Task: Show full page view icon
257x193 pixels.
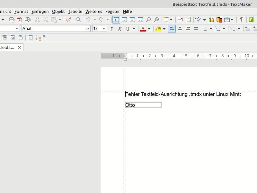Action: [x=132, y=20]
